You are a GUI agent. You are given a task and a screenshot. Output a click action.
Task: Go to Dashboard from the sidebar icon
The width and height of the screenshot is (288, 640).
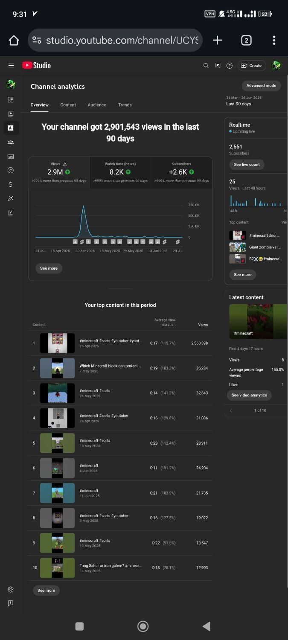pos(11,99)
